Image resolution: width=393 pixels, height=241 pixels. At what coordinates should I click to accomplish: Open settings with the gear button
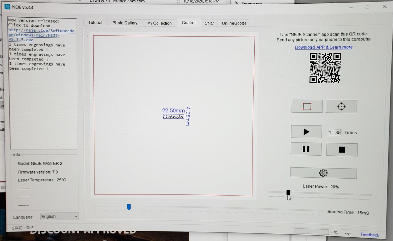[x=323, y=173]
